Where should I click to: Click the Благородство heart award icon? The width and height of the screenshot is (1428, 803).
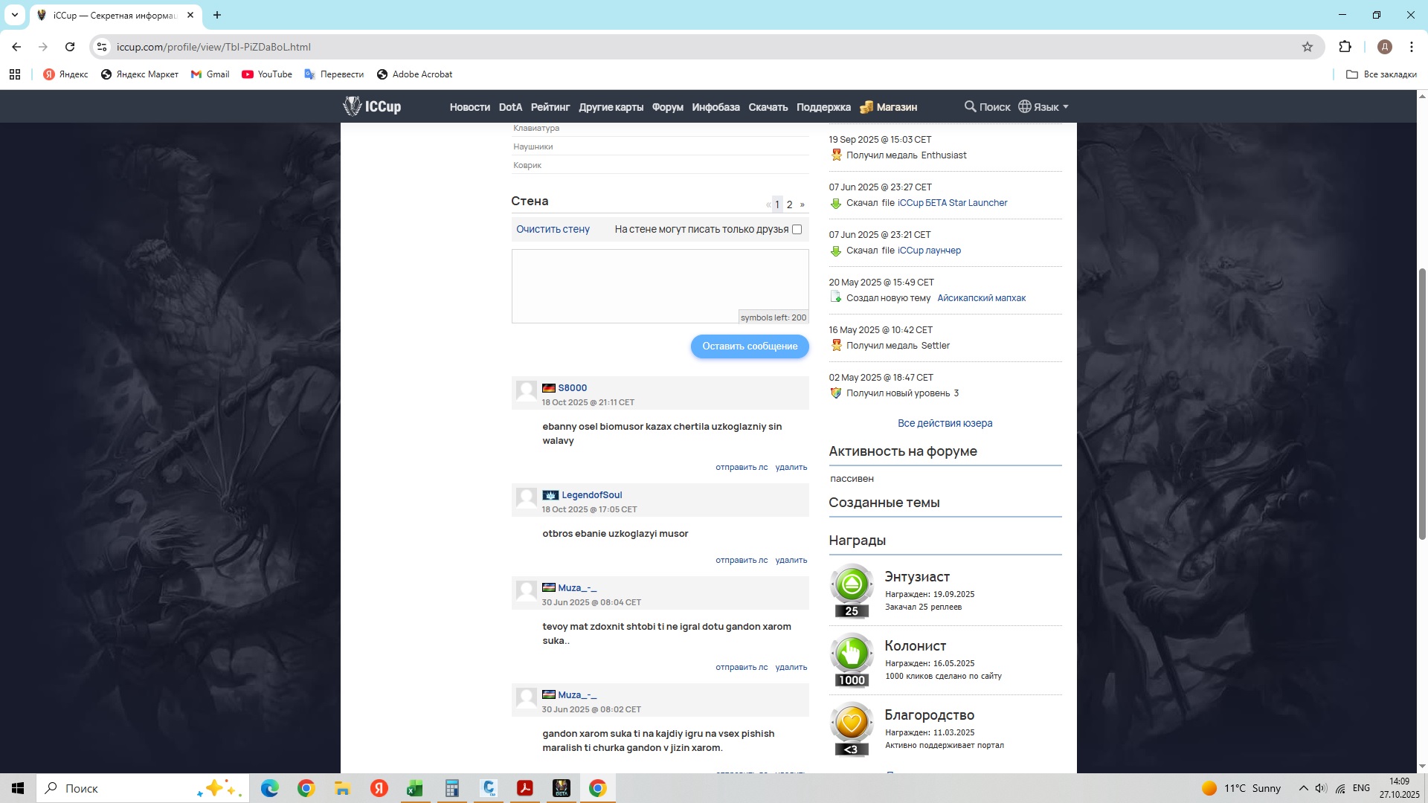pos(852,723)
